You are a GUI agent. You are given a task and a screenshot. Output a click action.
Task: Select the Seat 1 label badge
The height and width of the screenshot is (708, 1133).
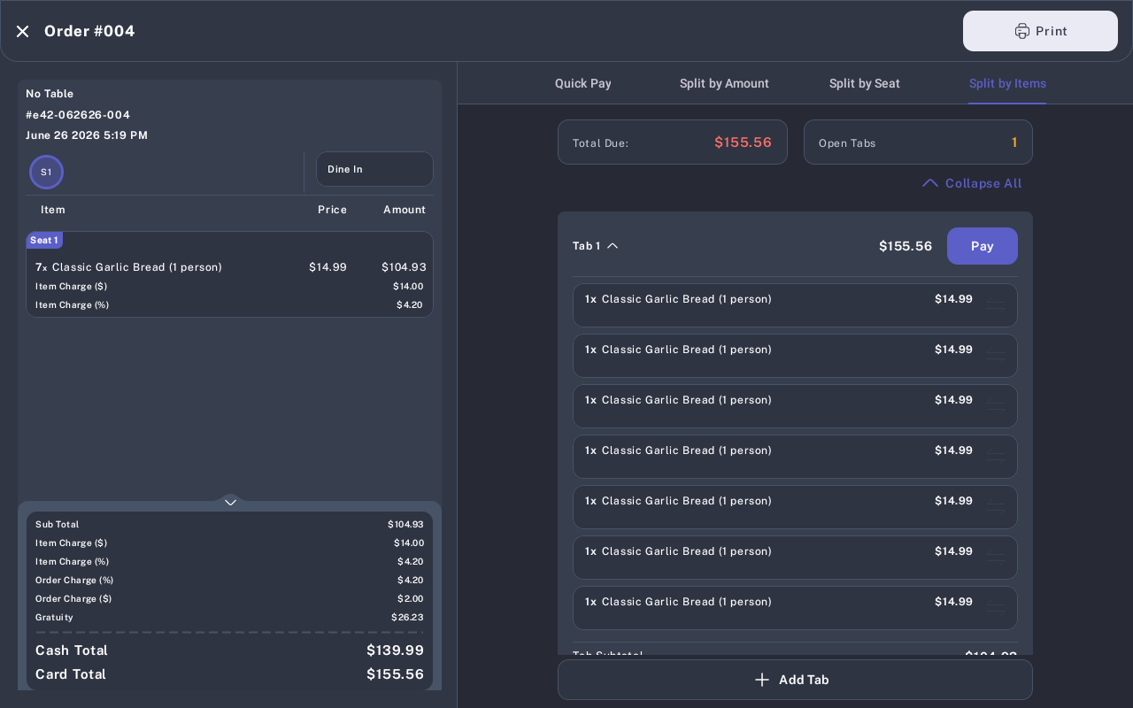(44, 240)
